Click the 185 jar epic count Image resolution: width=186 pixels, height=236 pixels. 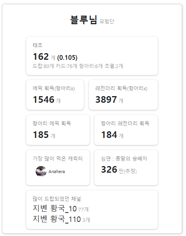(x=41, y=134)
